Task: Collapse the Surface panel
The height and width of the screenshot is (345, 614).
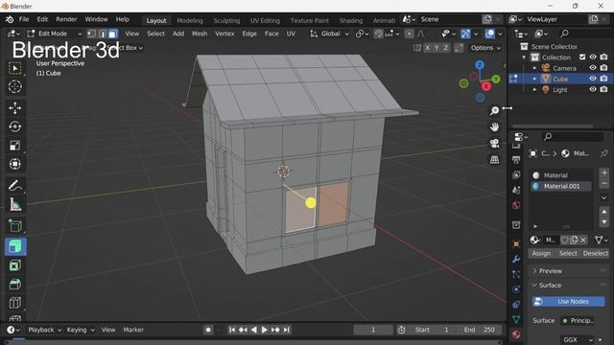Action: pos(550,286)
